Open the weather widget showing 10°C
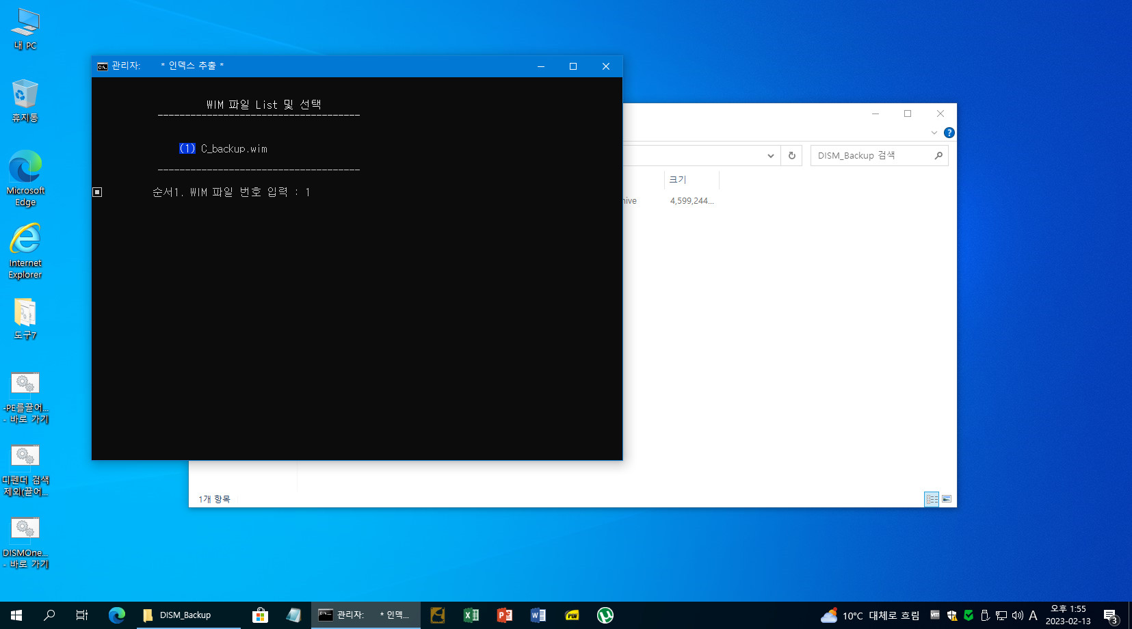The image size is (1132, 629). 870,615
